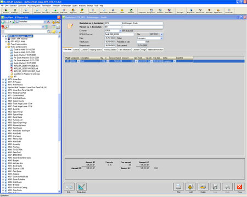Click the magnifier search icon in EasyView
Viewport: 247px width, 197px height.
[49, 32]
